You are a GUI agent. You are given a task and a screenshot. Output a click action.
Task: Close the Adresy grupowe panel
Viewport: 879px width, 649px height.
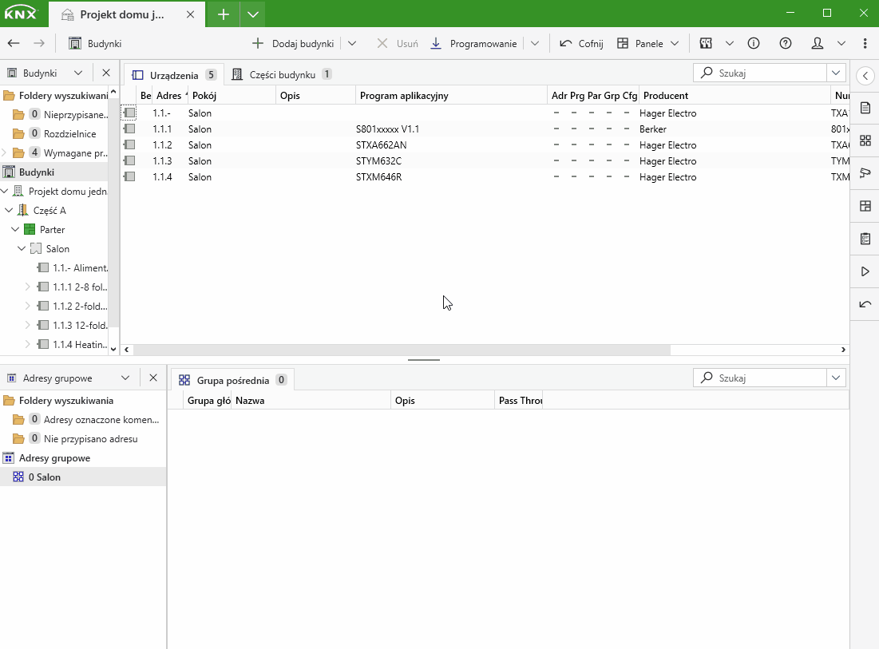click(153, 378)
